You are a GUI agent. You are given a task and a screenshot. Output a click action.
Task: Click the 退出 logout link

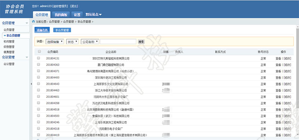(x=74, y=6)
